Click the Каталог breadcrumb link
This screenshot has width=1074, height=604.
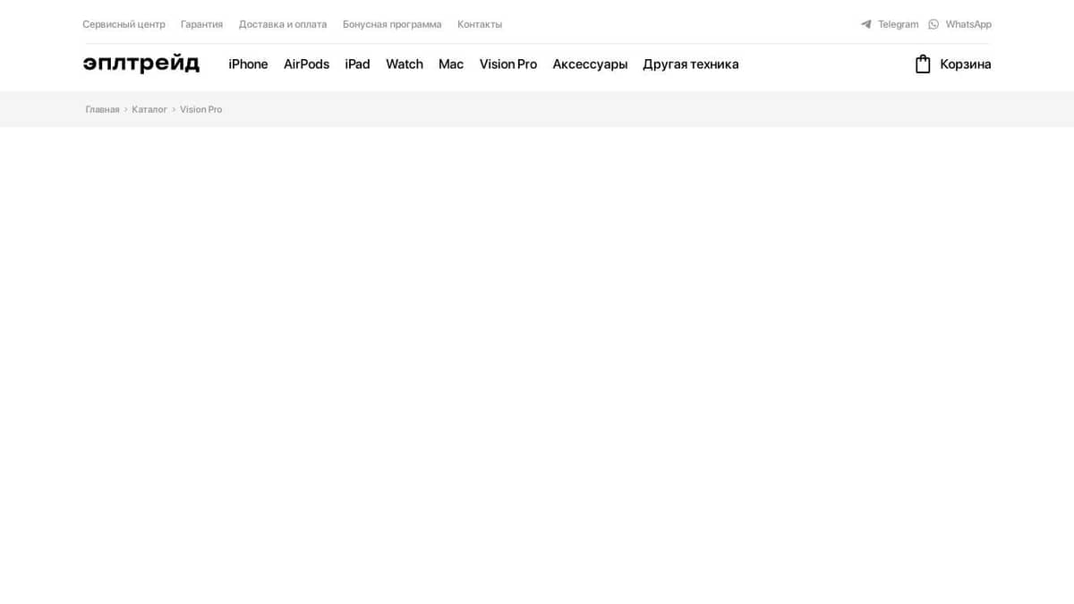(x=149, y=109)
